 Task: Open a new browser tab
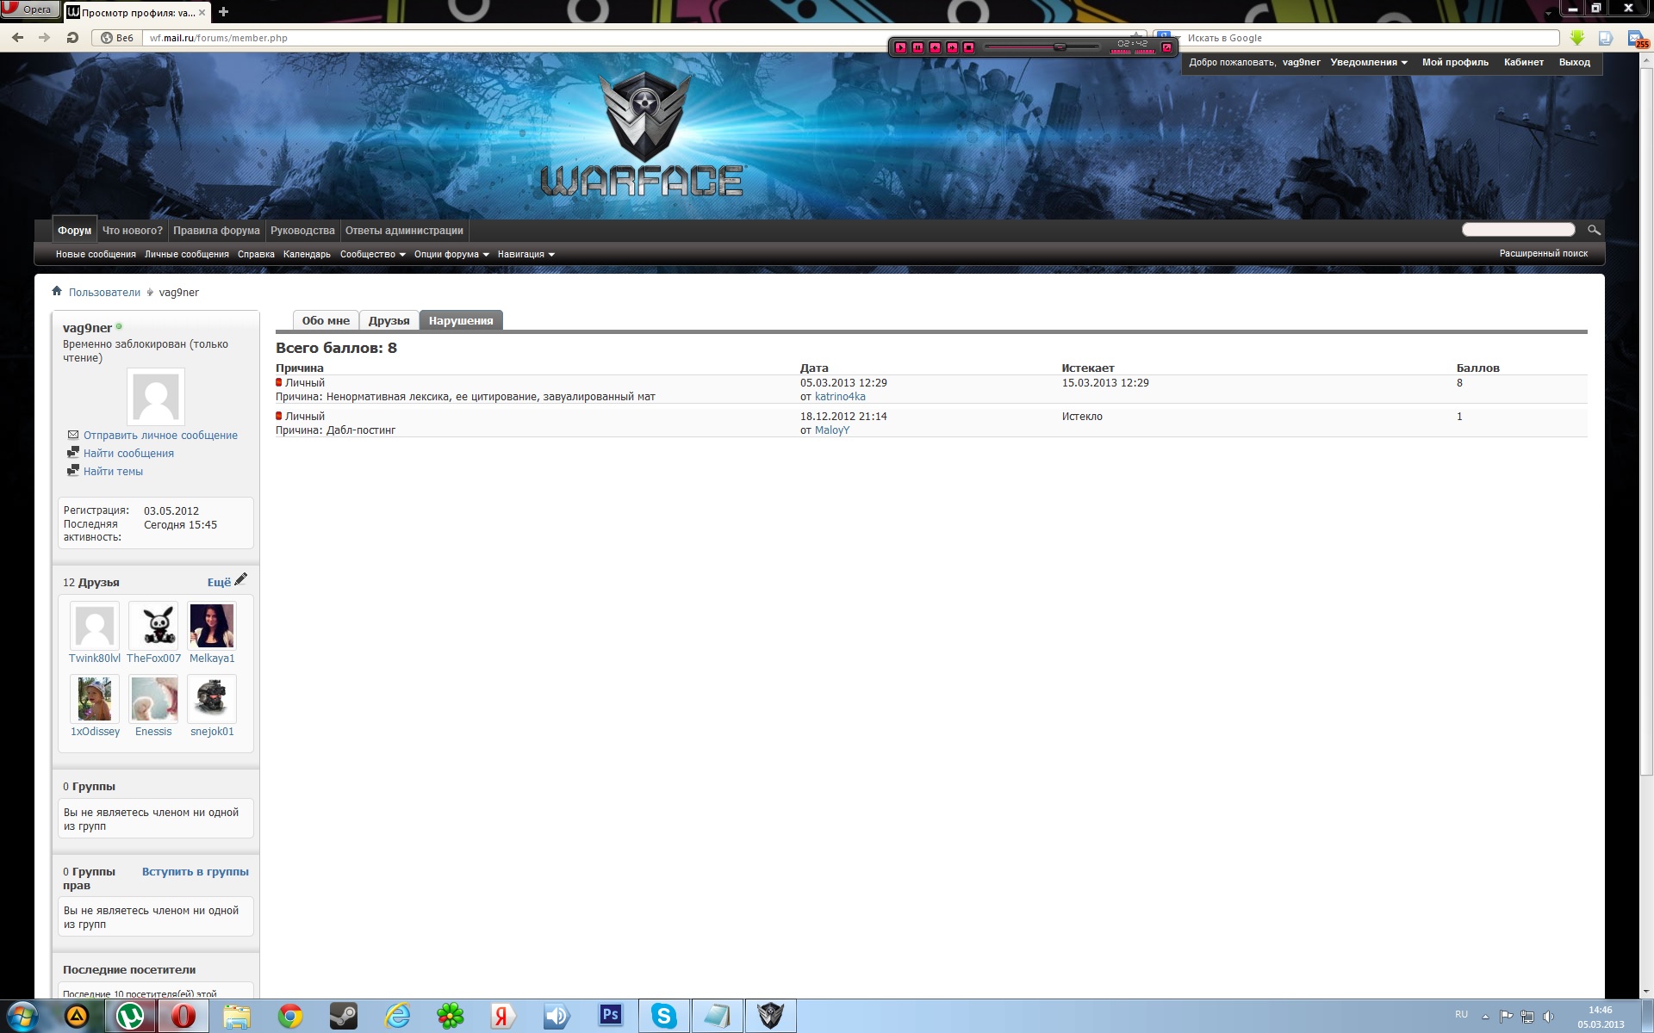(223, 11)
